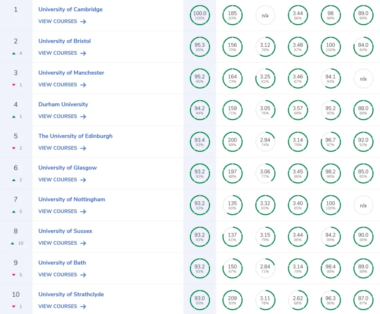Click green up arrow beside rank 2

(x=14, y=53)
